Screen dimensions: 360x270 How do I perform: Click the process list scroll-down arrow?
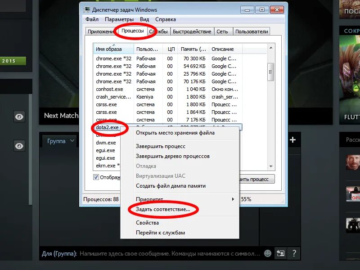(x=271, y=166)
